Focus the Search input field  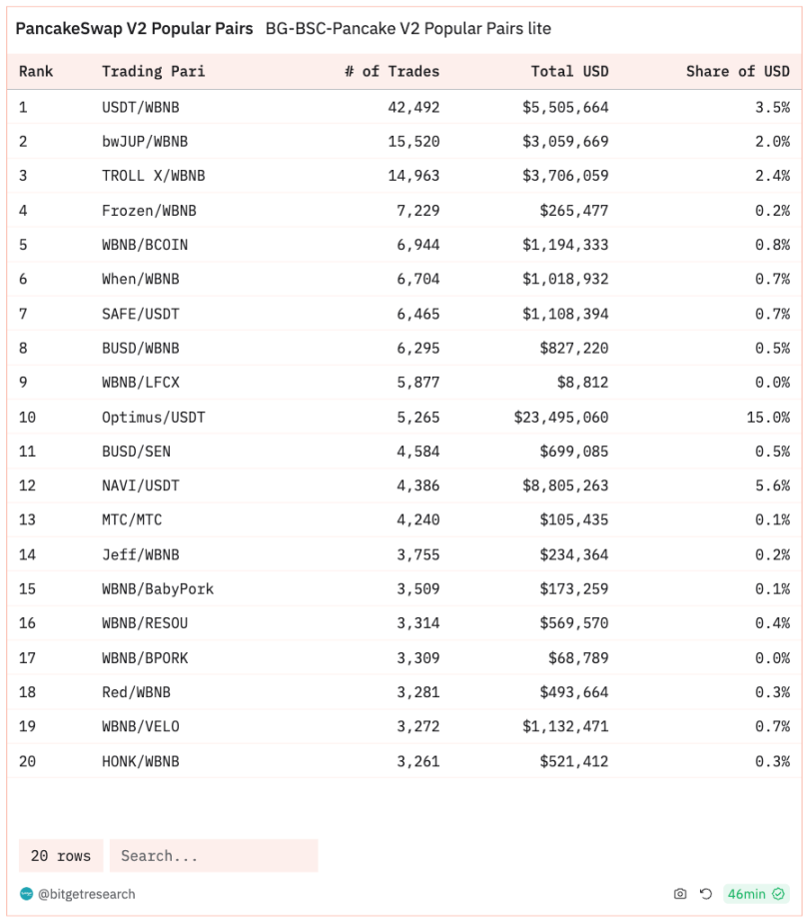(x=214, y=856)
